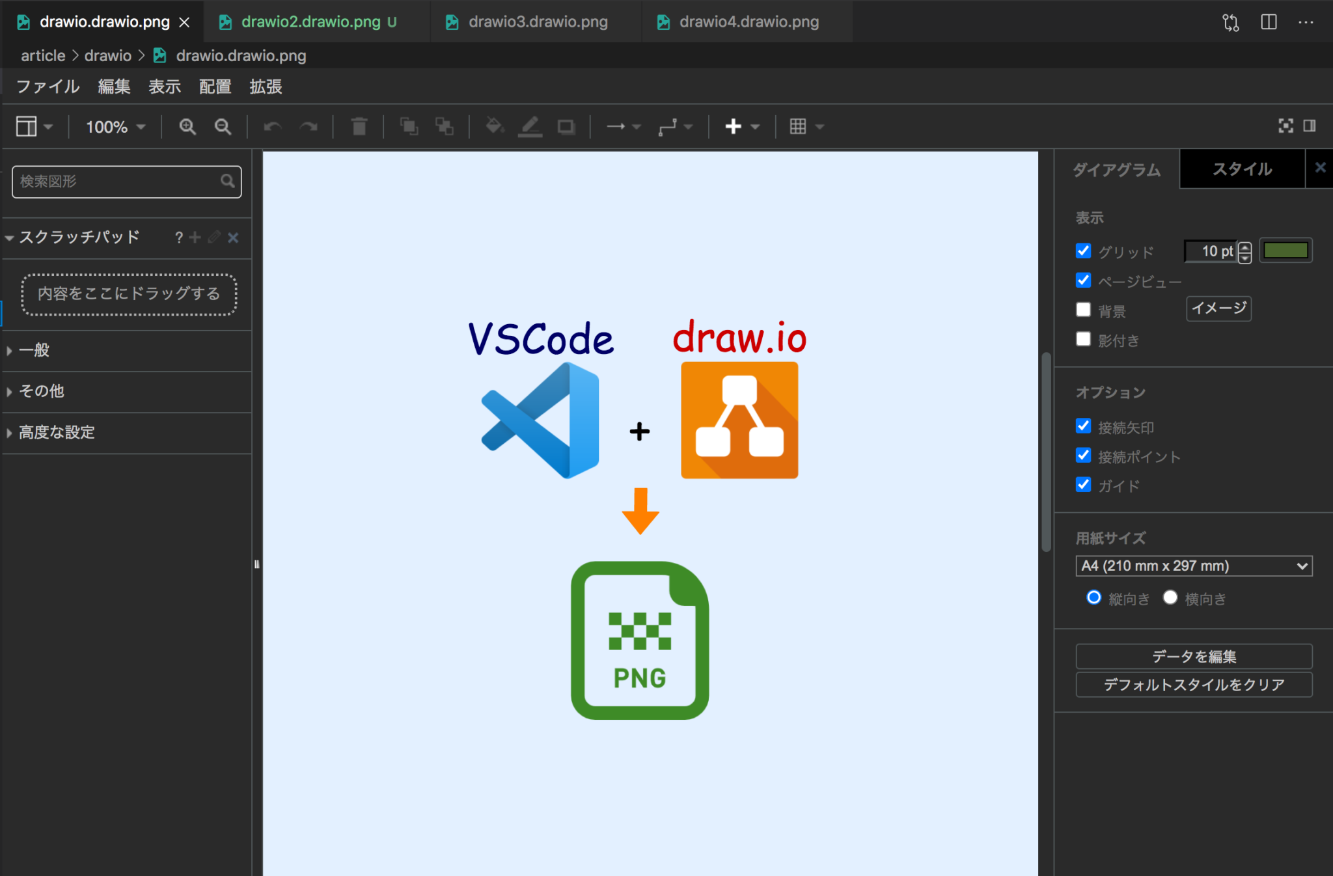Click the green grid color swatch

pos(1286,250)
